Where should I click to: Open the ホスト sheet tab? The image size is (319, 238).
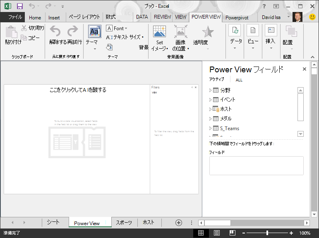[x=149, y=223]
